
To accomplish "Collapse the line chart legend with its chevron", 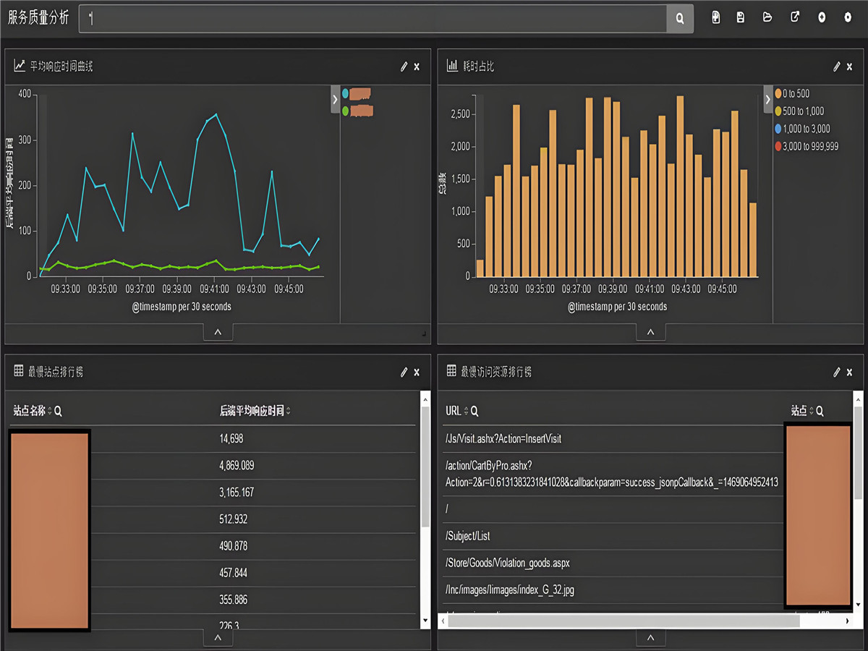I will coord(335,100).
